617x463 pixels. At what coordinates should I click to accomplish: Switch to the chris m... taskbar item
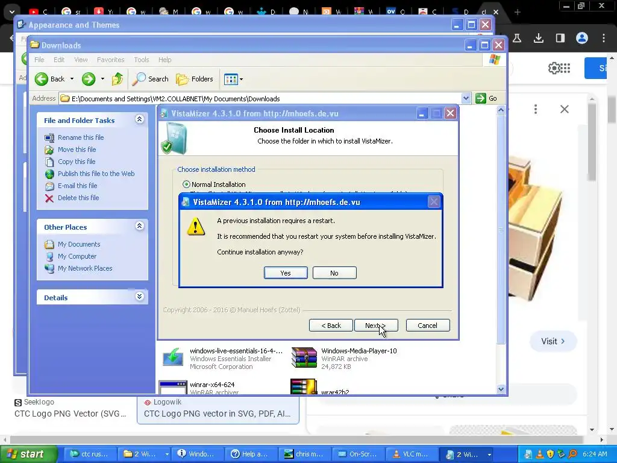(304, 455)
